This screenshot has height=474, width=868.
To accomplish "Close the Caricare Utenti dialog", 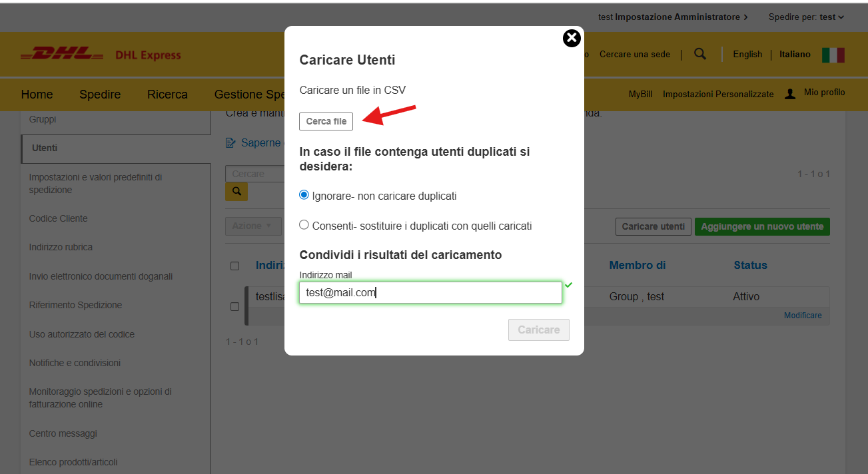I will point(572,39).
